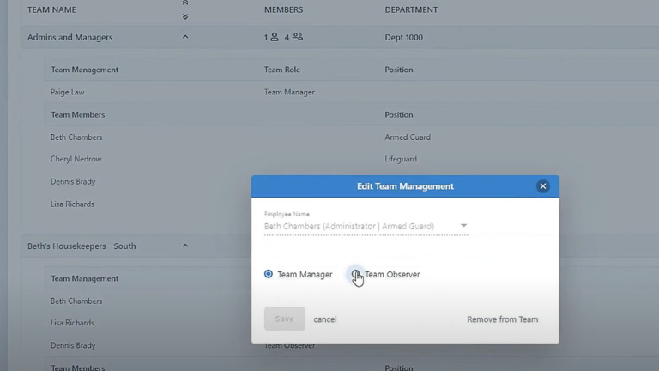Click Beth Chambers in Admins team members
This screenshot has height=371, width=659.
click(x=76, y=137)
